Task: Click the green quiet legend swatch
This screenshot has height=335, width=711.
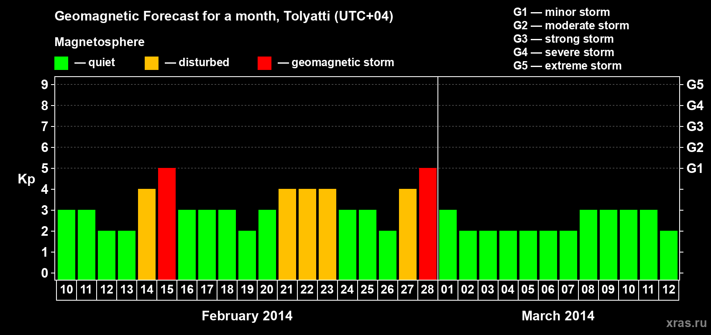Action: 61,63
